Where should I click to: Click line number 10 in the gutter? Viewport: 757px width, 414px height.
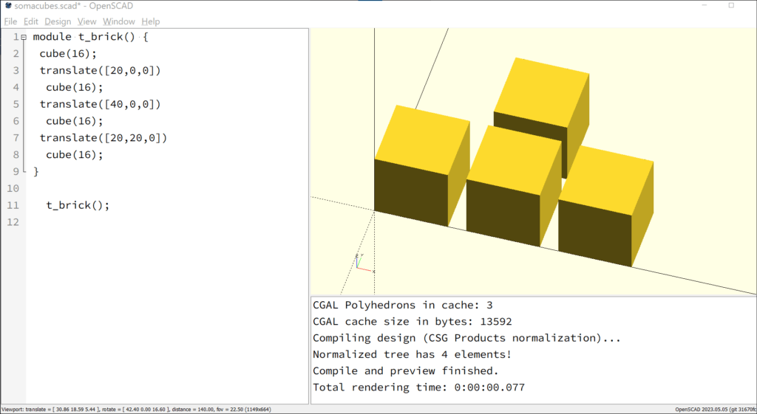coord(13,188)
